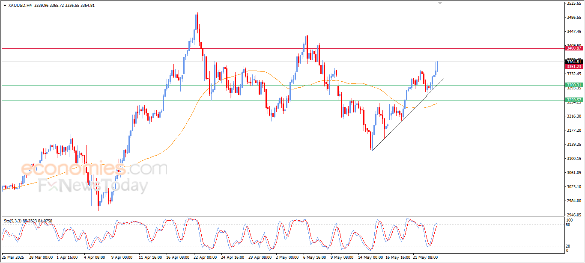Click the 9 May 08:00 date label
Viewport: 585px width, 263px height.
(x=342, y=257)
